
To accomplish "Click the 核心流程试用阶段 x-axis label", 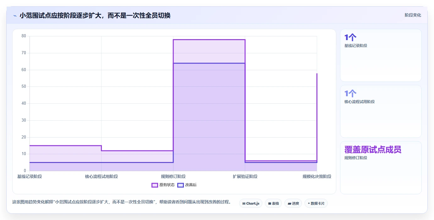I will coord(101,176).
